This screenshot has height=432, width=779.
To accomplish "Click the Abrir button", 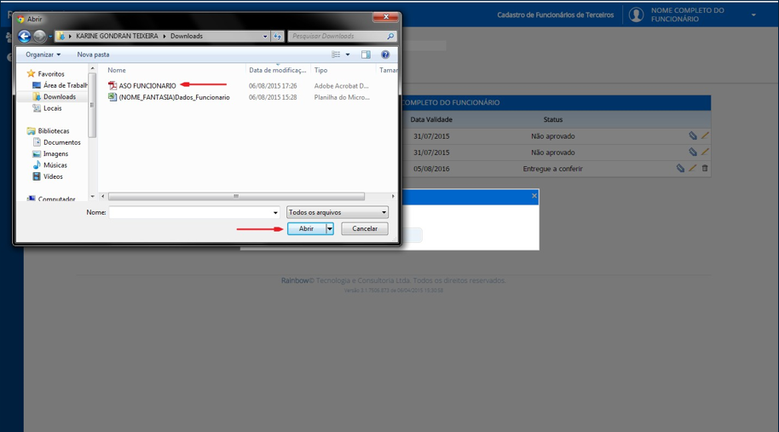I will coord(307,228).
